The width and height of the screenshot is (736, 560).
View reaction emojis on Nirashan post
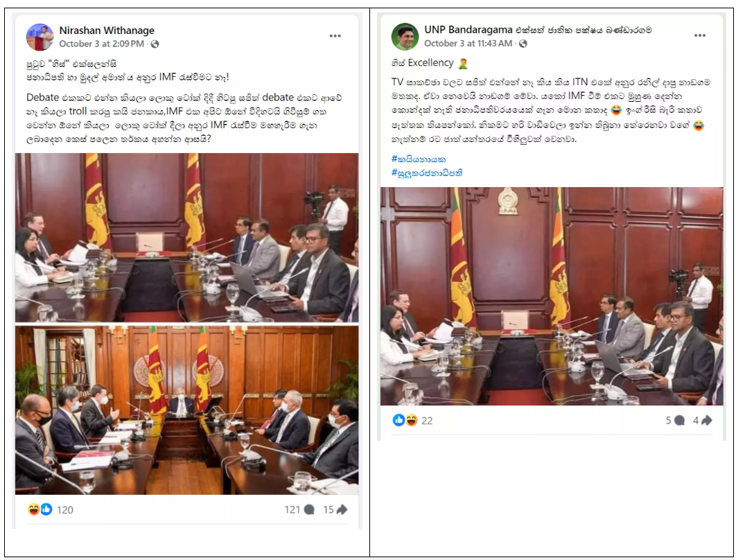[x=40, y=509]
